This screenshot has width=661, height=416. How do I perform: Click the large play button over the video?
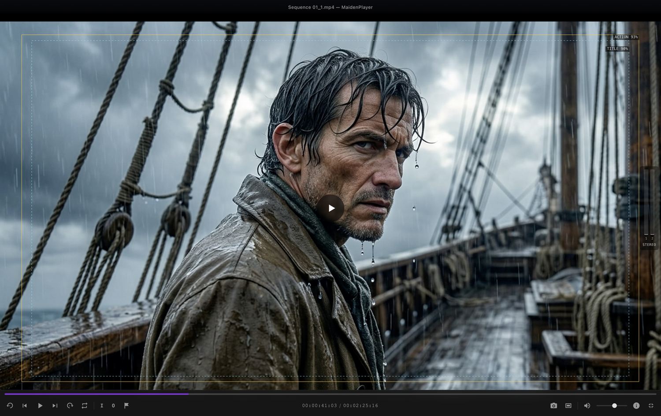click(330, 208)
